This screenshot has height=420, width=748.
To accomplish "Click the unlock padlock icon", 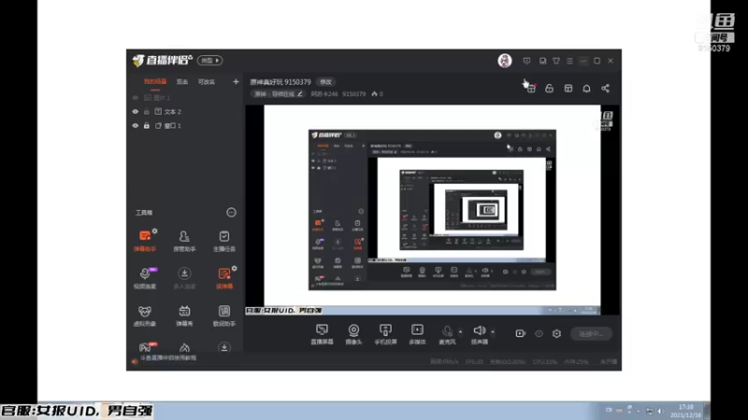I will coord(549,89).
